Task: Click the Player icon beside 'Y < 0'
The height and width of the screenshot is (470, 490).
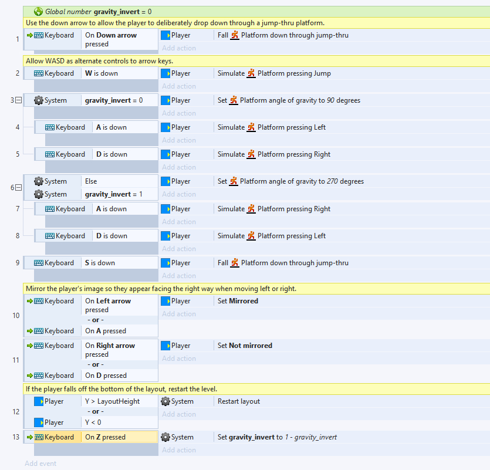Action: [39, 422]
